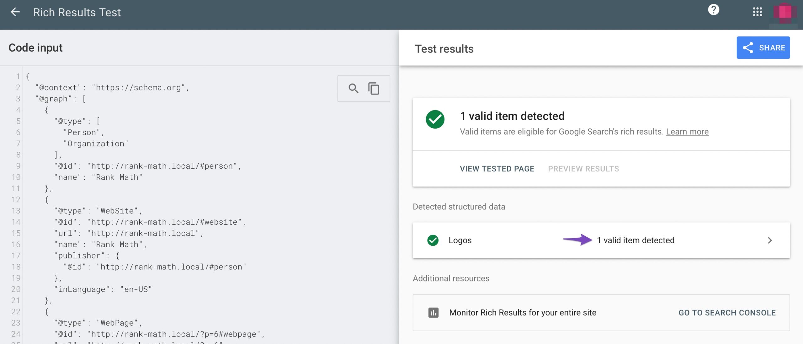Screen dimensions: 803x344
Task: Click the "name": "Rank Math" line ten
Action: (98, 177)
